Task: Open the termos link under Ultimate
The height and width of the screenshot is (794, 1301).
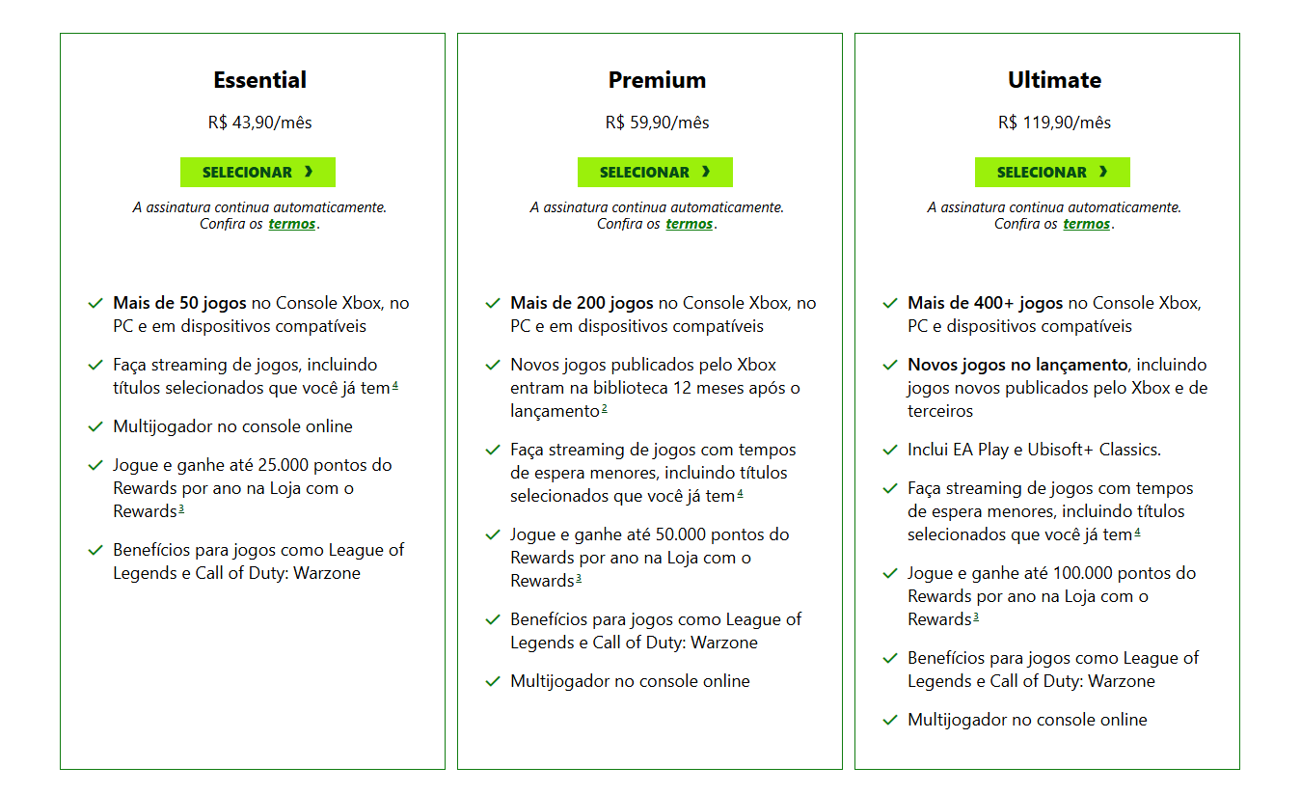Action: point(1087,224)
